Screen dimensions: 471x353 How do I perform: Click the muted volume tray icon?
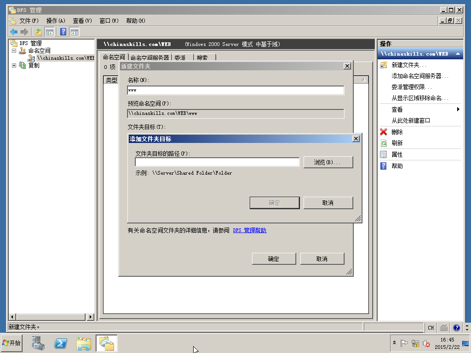426,343
